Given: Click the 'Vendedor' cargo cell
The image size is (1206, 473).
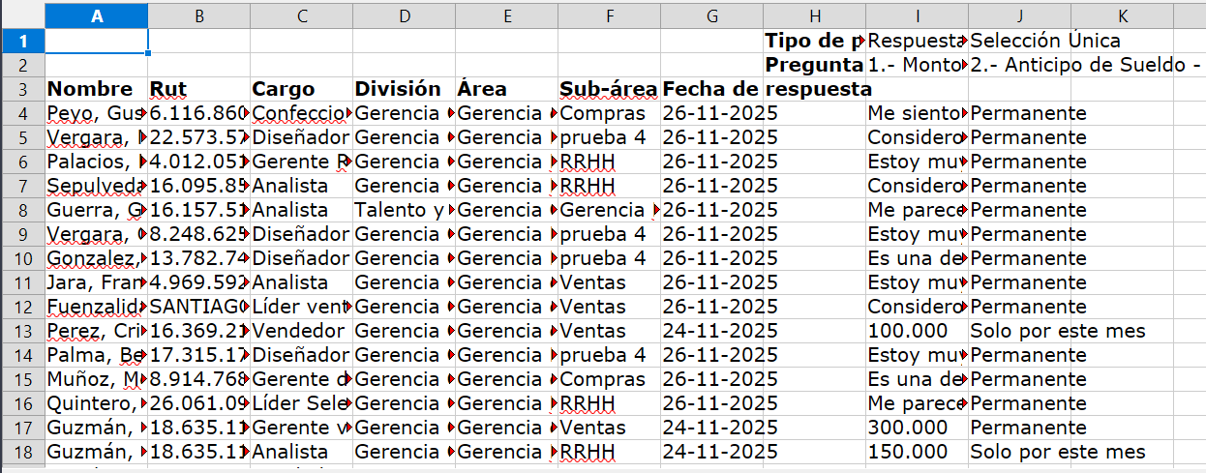Looking at the screenshot, I should tap(300, 331).
